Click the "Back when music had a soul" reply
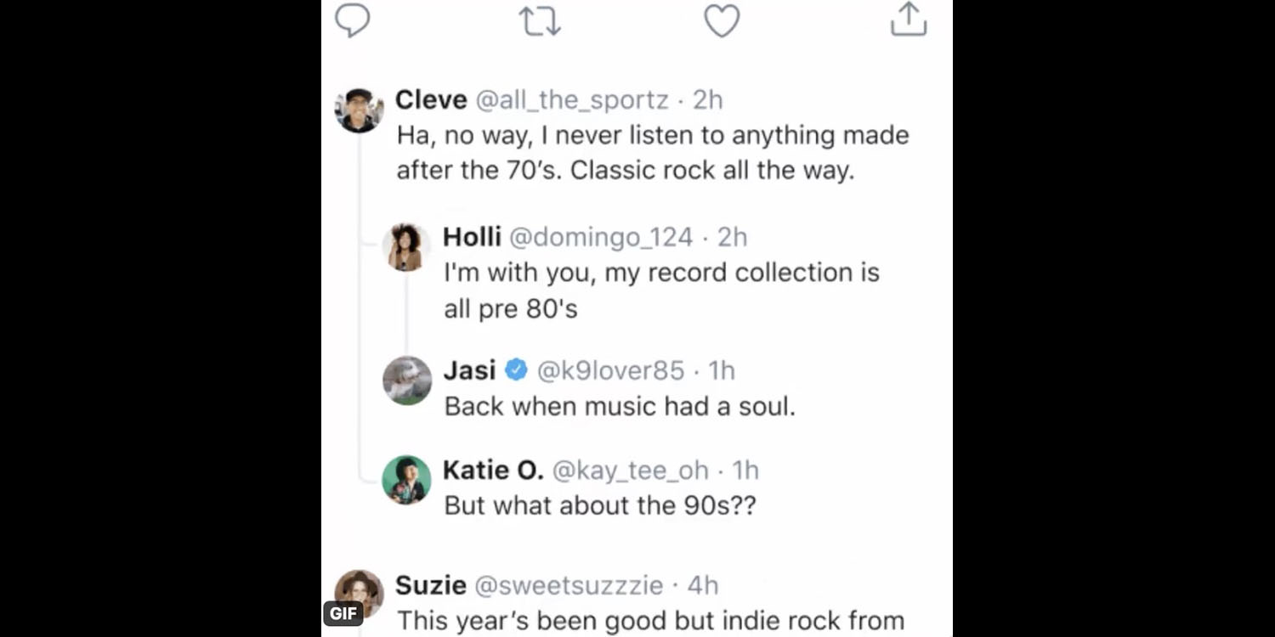The width and height of the screenshot is (1275, 637). [620, 406]
